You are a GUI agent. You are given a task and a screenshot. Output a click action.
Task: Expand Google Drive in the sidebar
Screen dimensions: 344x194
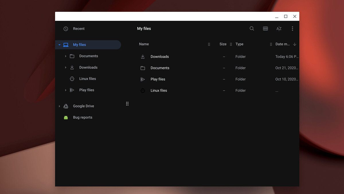click(x=59, y=106)
